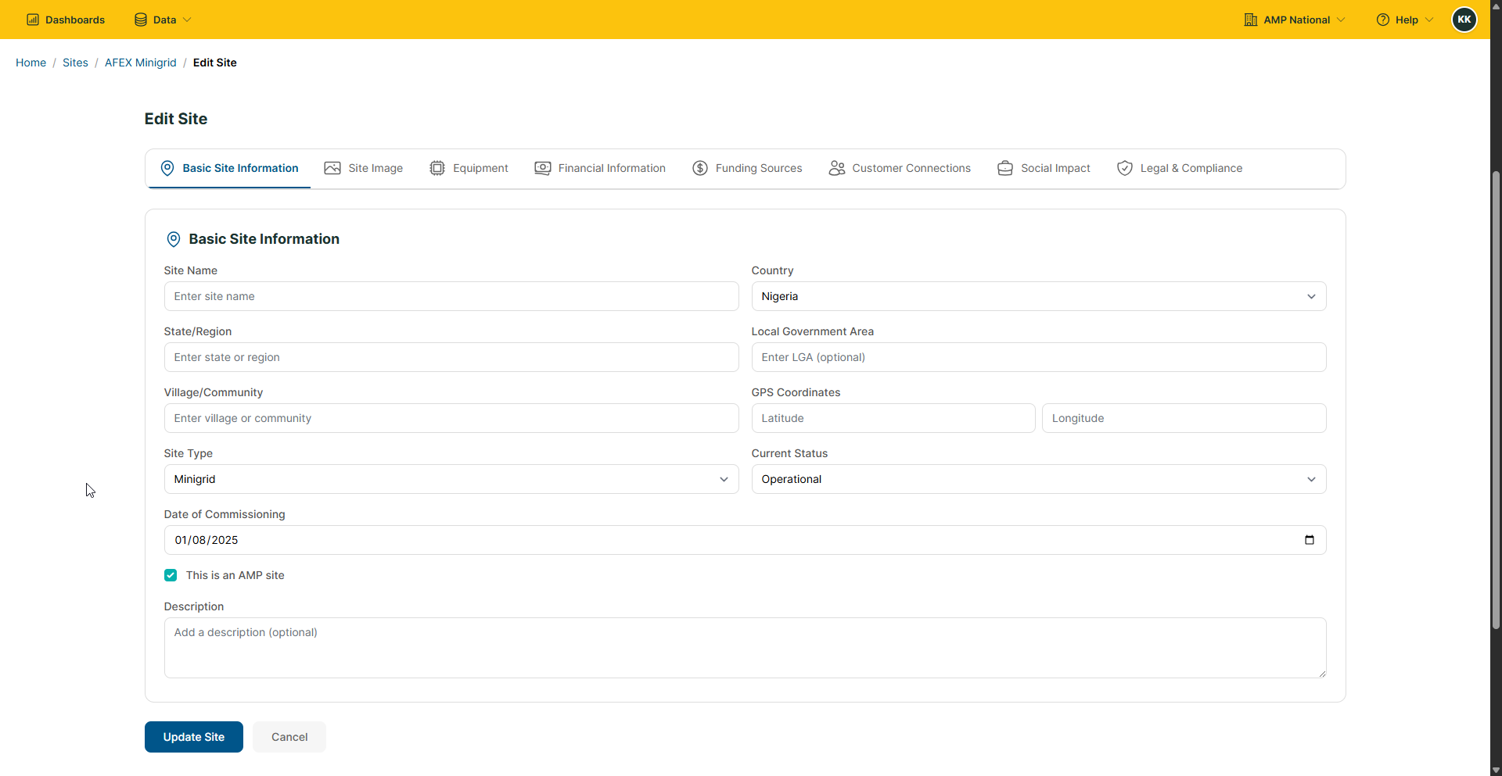Click the Help question mark icon

point(1383,20)
